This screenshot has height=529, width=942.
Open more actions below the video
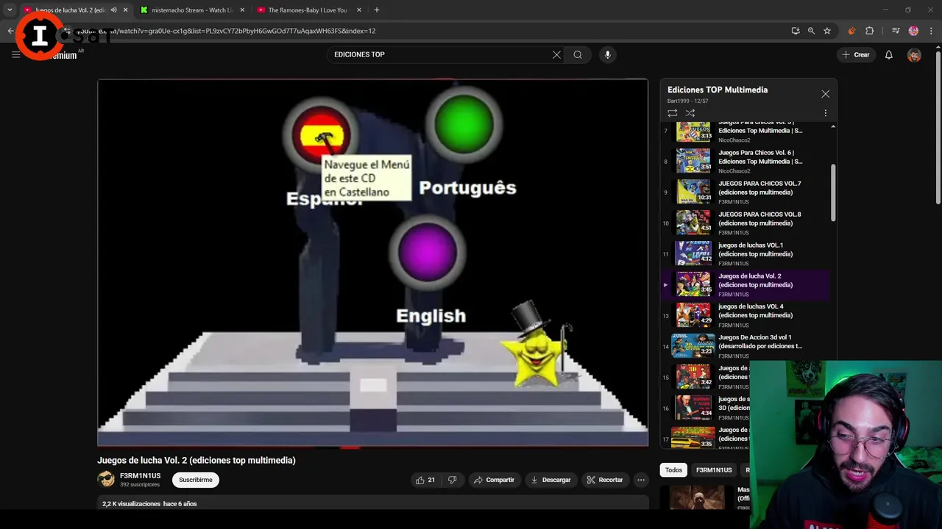641,480
